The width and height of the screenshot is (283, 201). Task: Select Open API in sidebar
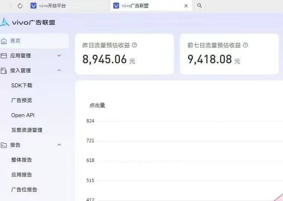click(23, 115)
